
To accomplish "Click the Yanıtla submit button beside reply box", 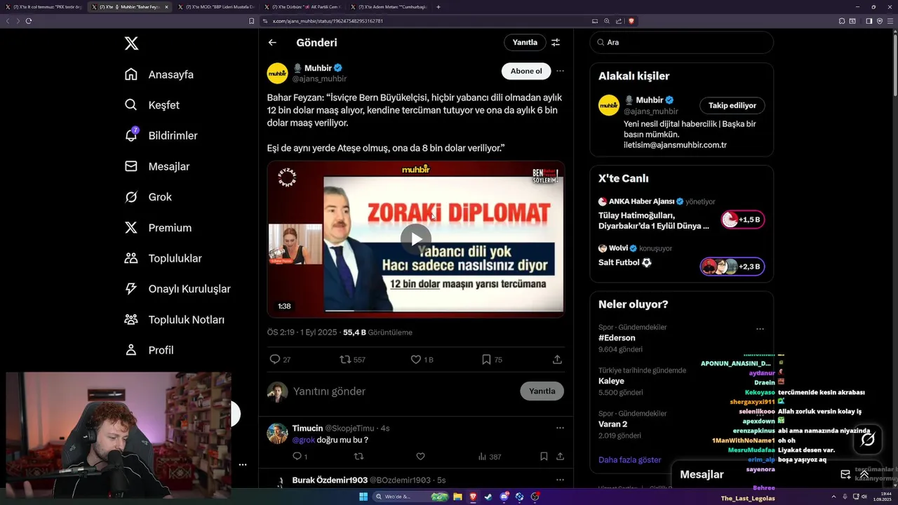I will click(x=542, y=391).
